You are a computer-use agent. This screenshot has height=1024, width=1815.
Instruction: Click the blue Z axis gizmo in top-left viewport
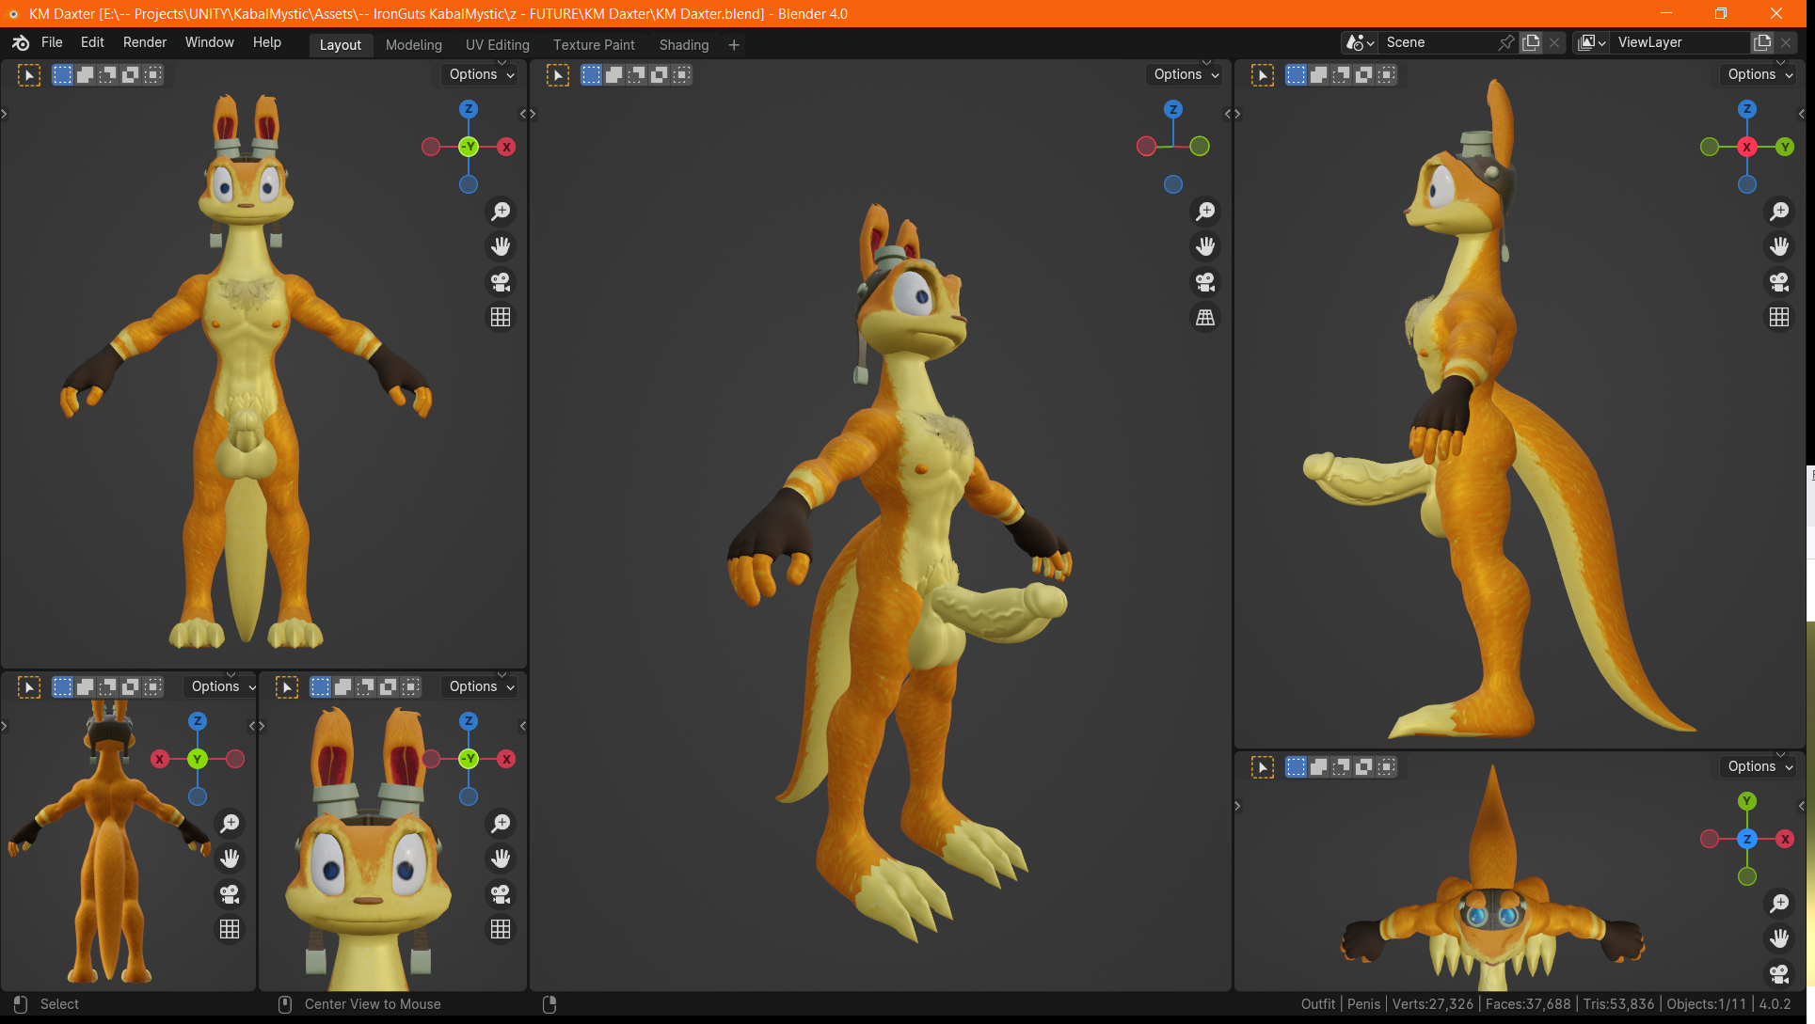[469, 109]
